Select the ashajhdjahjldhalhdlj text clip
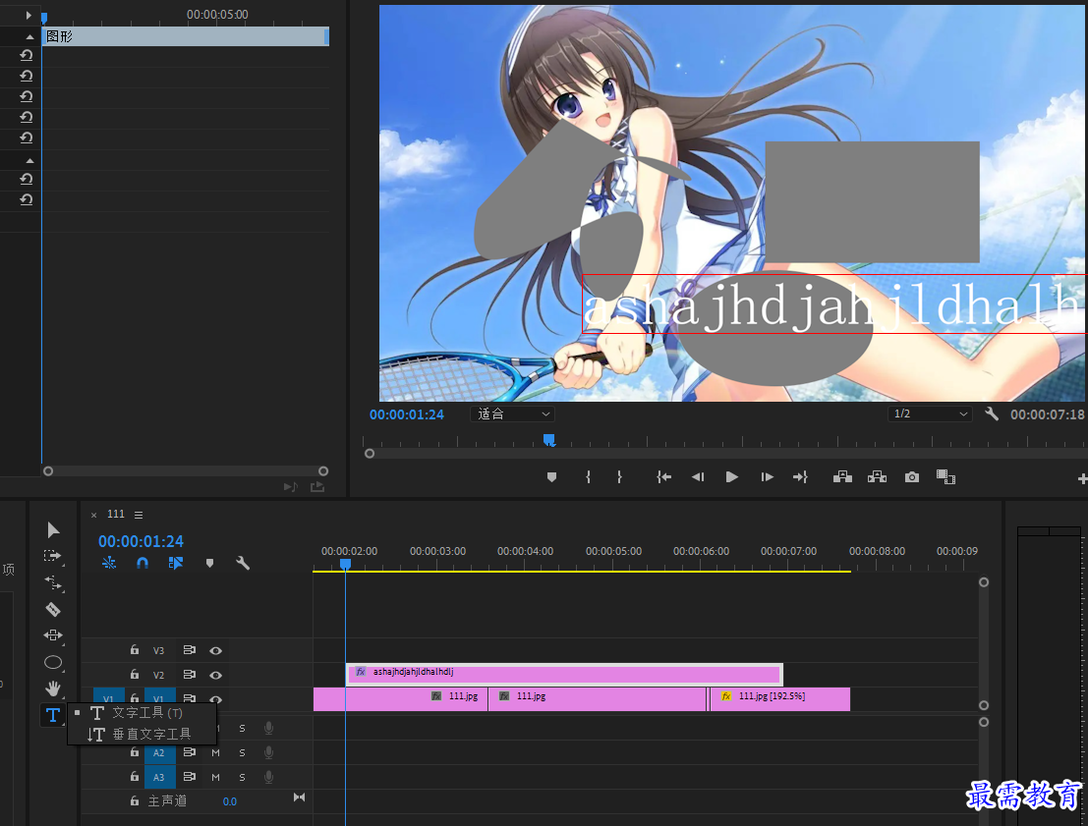 click(x=564, y=674)
